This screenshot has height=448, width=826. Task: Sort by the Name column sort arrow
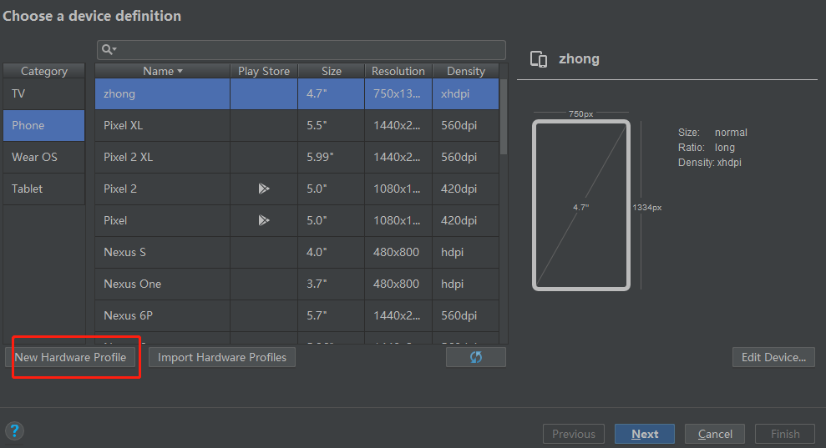point(180,71)
